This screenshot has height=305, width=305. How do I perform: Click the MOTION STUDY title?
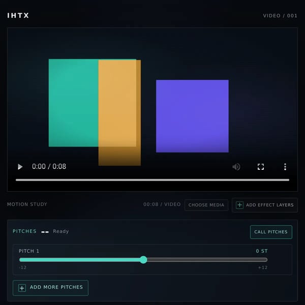27,204
